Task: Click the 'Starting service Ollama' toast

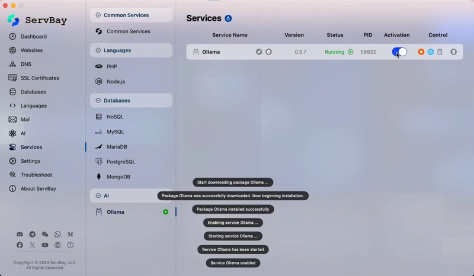Action: [x=233, y=236]
